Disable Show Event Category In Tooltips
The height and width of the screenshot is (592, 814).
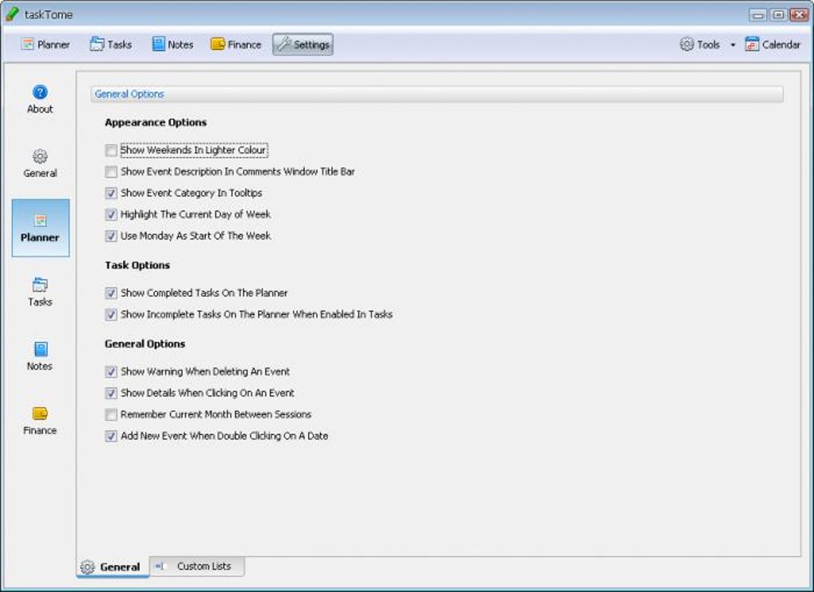(x=111, y=193)
